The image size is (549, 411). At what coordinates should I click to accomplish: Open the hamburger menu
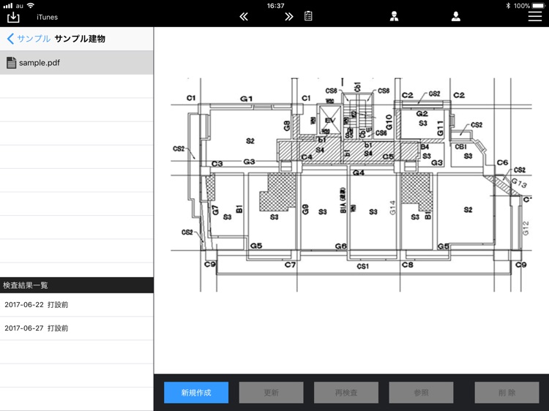click(534, 16)
